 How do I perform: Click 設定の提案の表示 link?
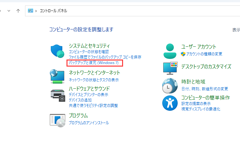(196, 104)
